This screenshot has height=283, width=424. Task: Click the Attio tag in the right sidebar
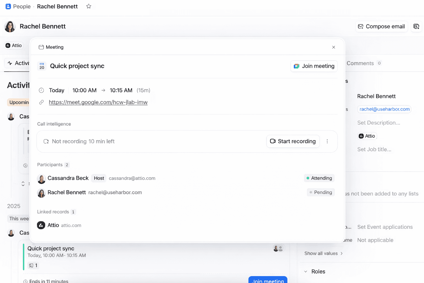[x=367, y=136]
